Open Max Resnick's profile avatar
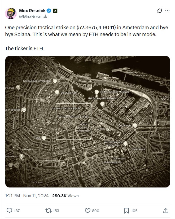 10,13
